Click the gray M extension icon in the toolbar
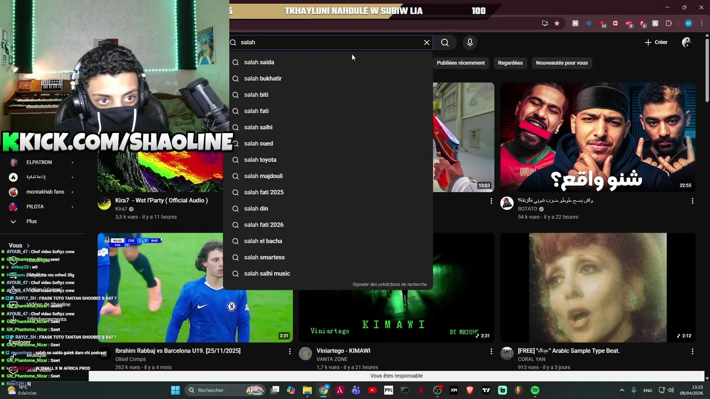Viewport: 710px width, 399px height. tap(575, 23)
